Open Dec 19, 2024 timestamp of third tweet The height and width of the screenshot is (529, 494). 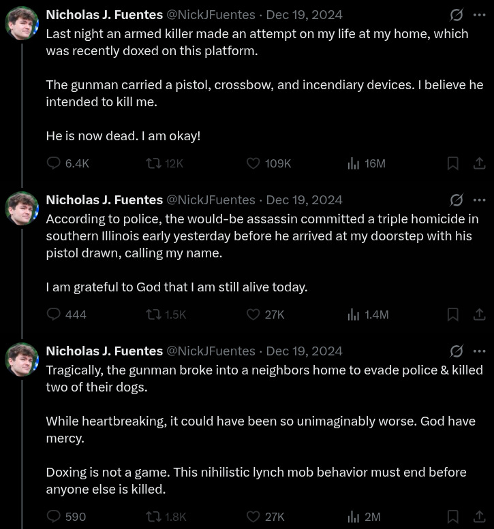(x=304, y=351)
